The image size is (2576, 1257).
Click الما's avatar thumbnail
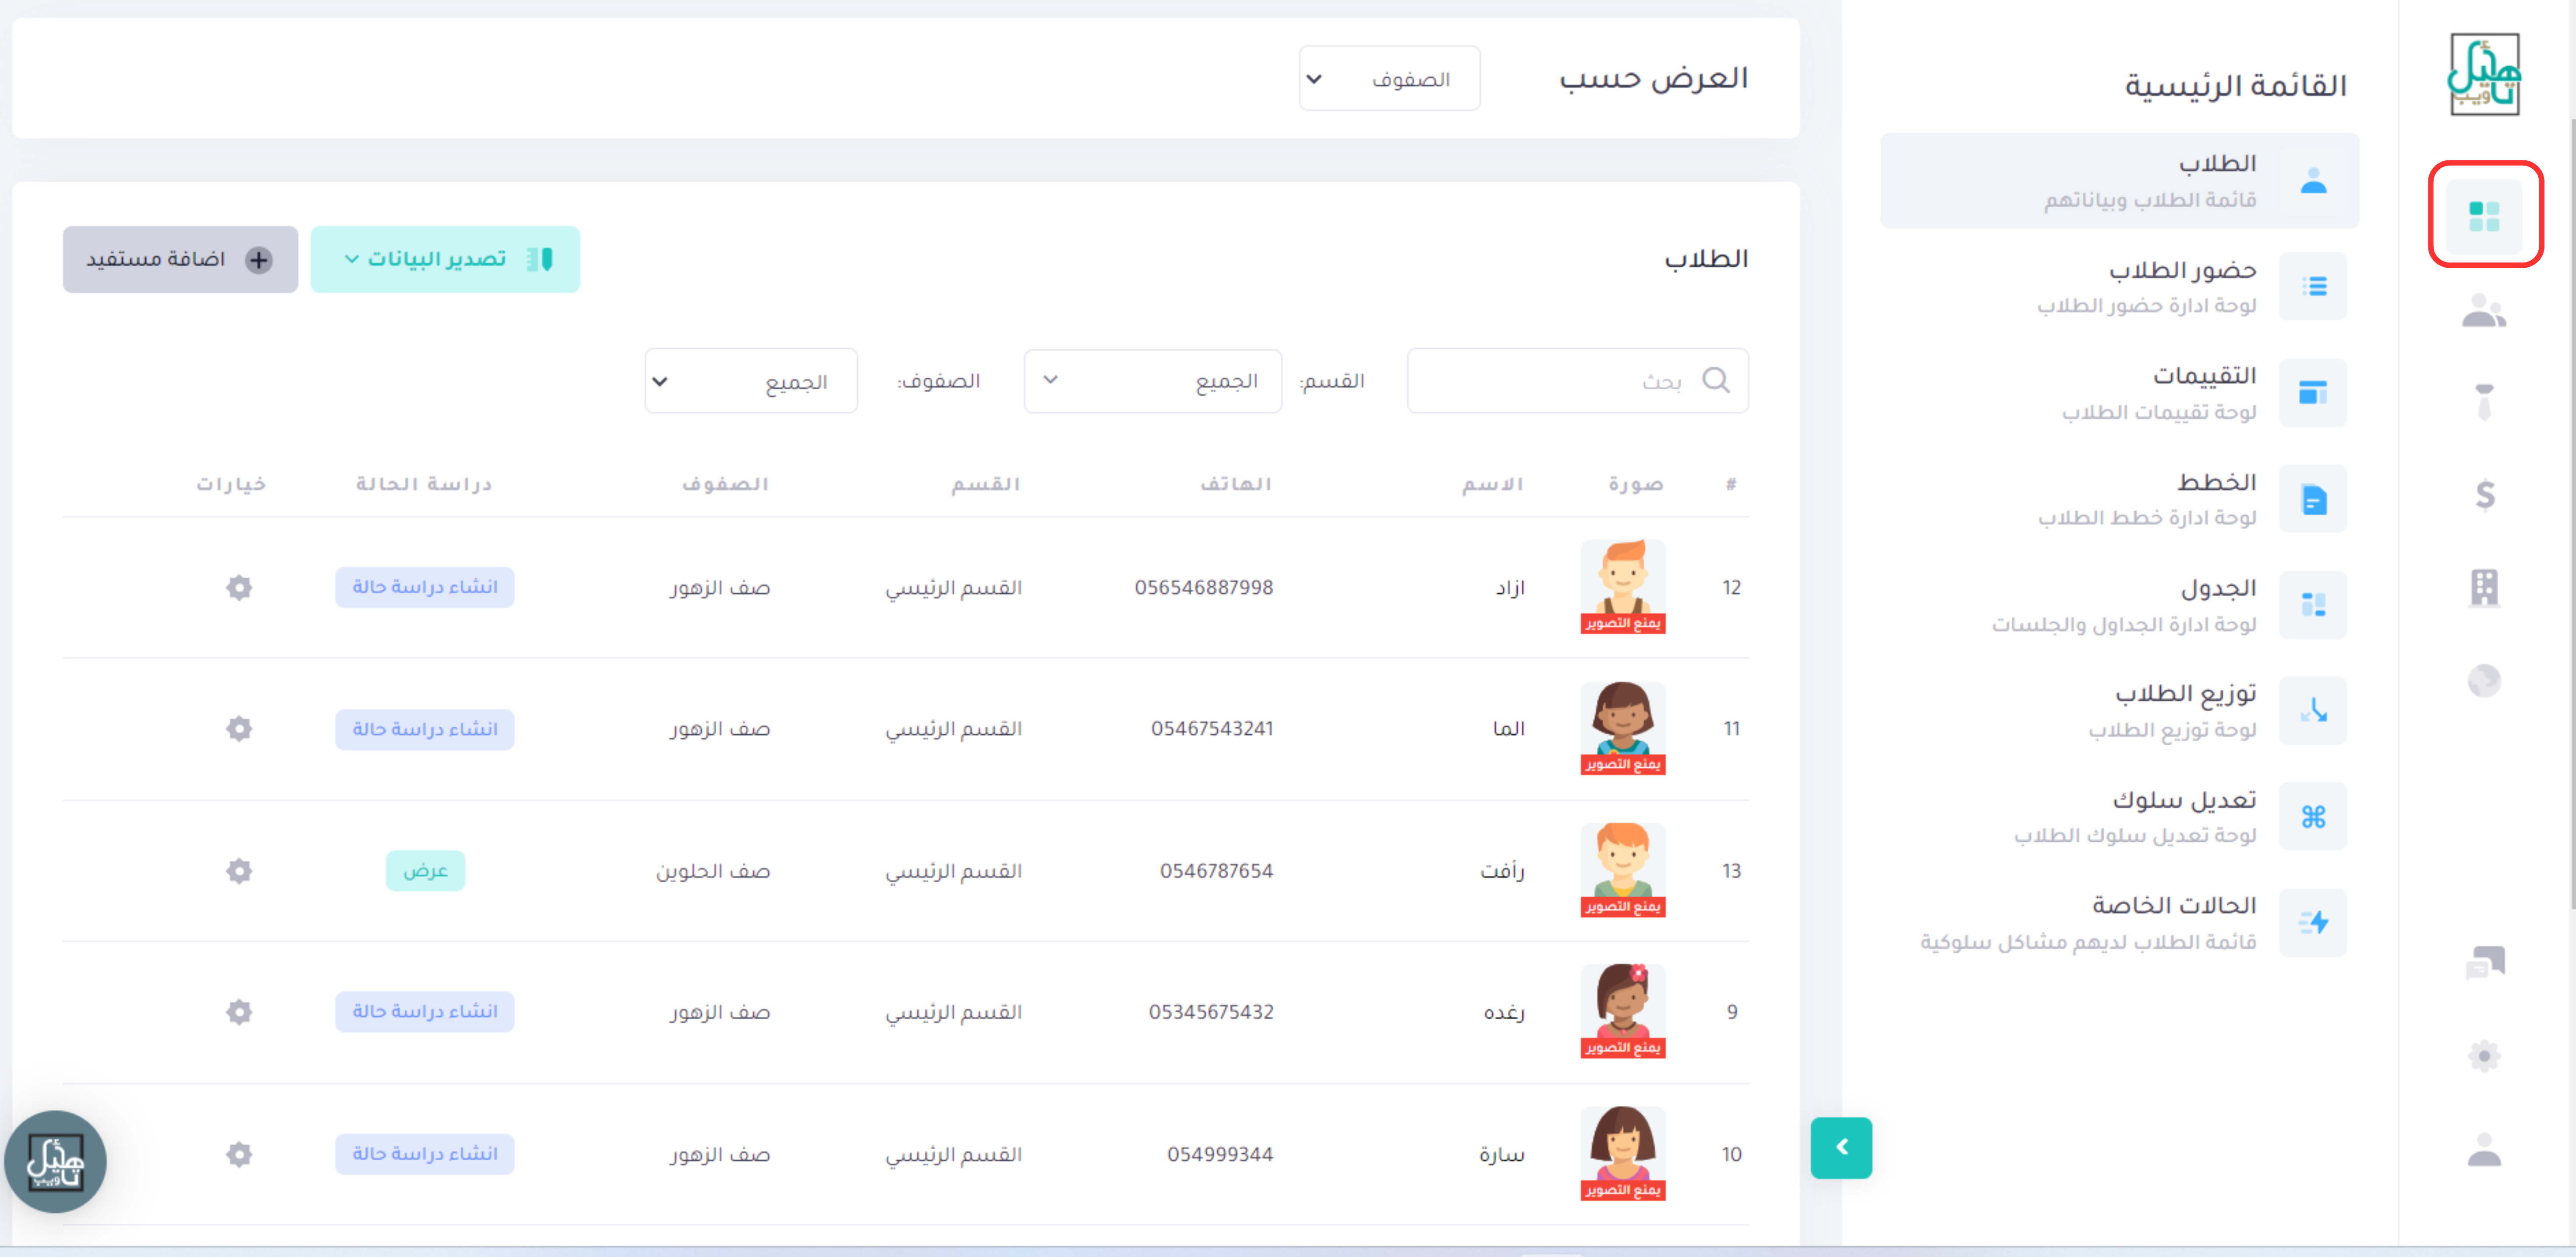1622,728
